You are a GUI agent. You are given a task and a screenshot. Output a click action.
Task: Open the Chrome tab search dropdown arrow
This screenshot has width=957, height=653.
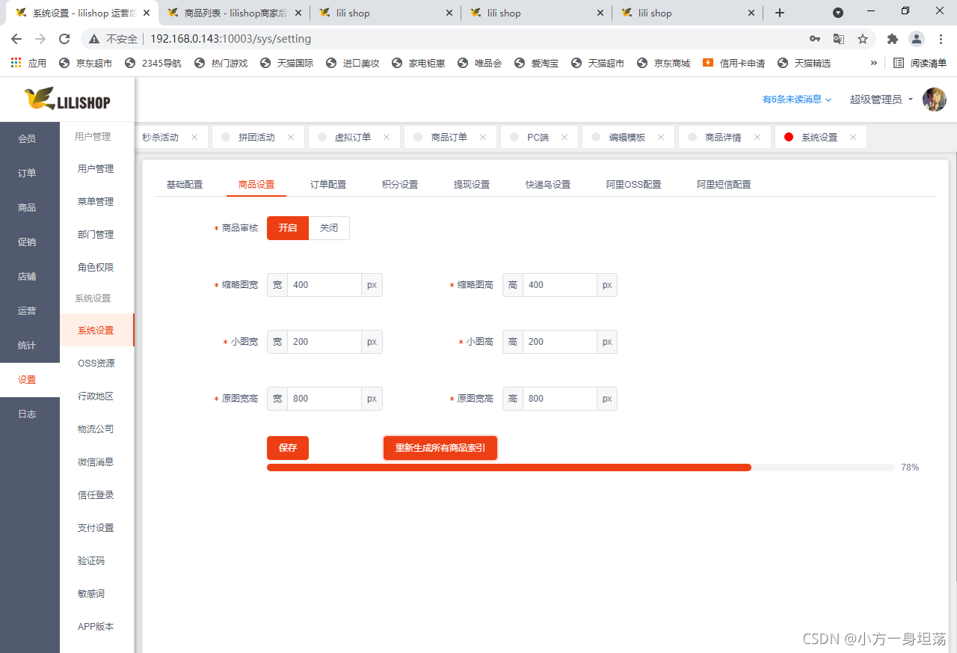tap(838, 13)
